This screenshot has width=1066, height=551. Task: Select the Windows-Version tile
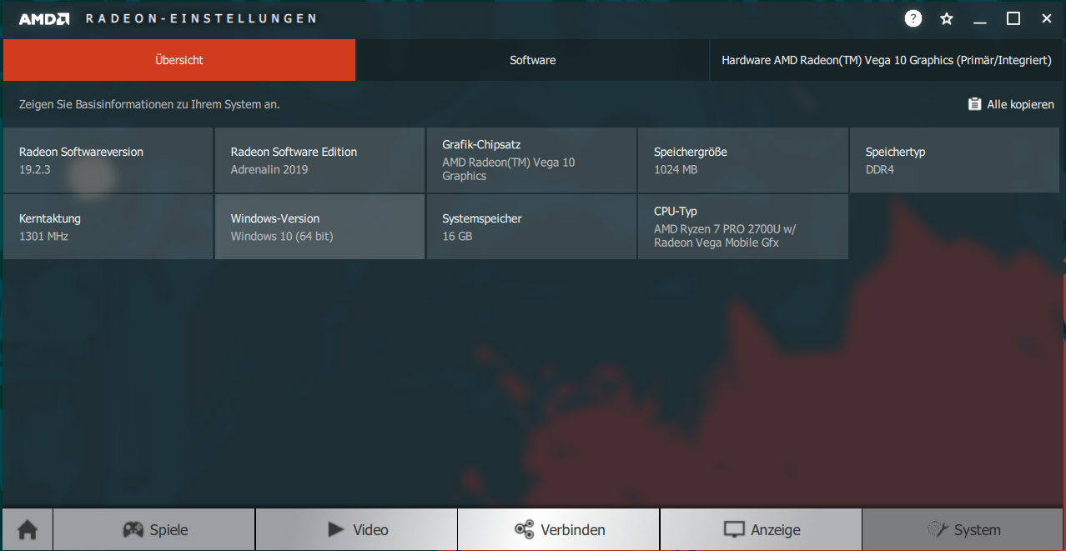[319, 227]
